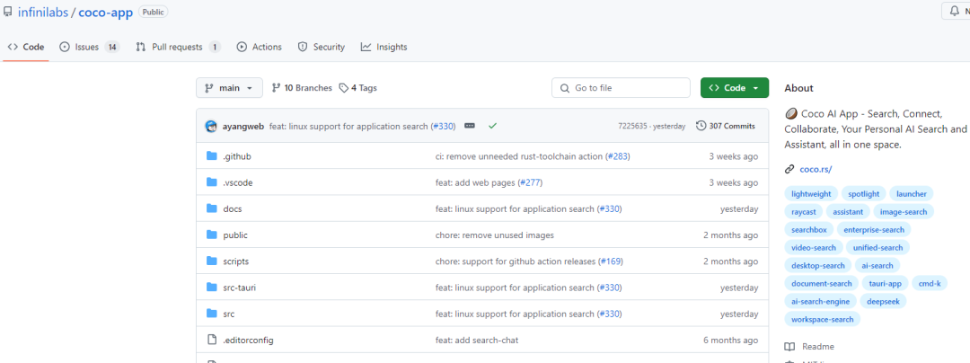Expand the green Code dropdown button

734,88
